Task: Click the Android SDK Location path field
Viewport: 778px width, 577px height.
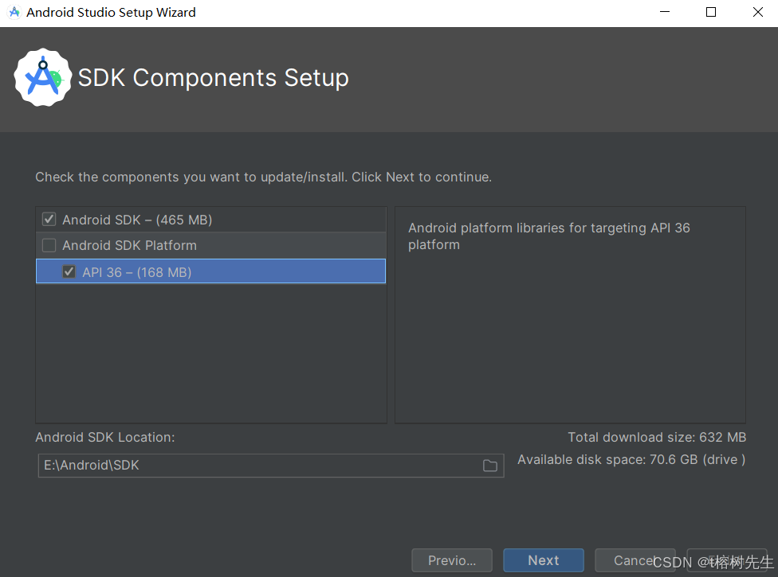Action: (x=271, y=466)
